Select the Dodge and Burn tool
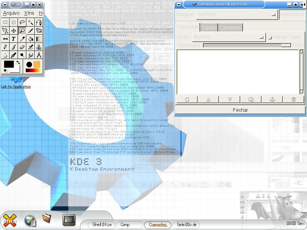The width and height of the screenshot is (307, 230). click(22, 55)
